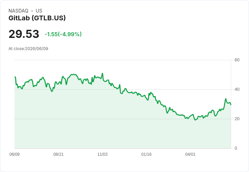Click the 04/01 x-axis date label
Viewport: 249px width, 172px height.
coord(190,154)
